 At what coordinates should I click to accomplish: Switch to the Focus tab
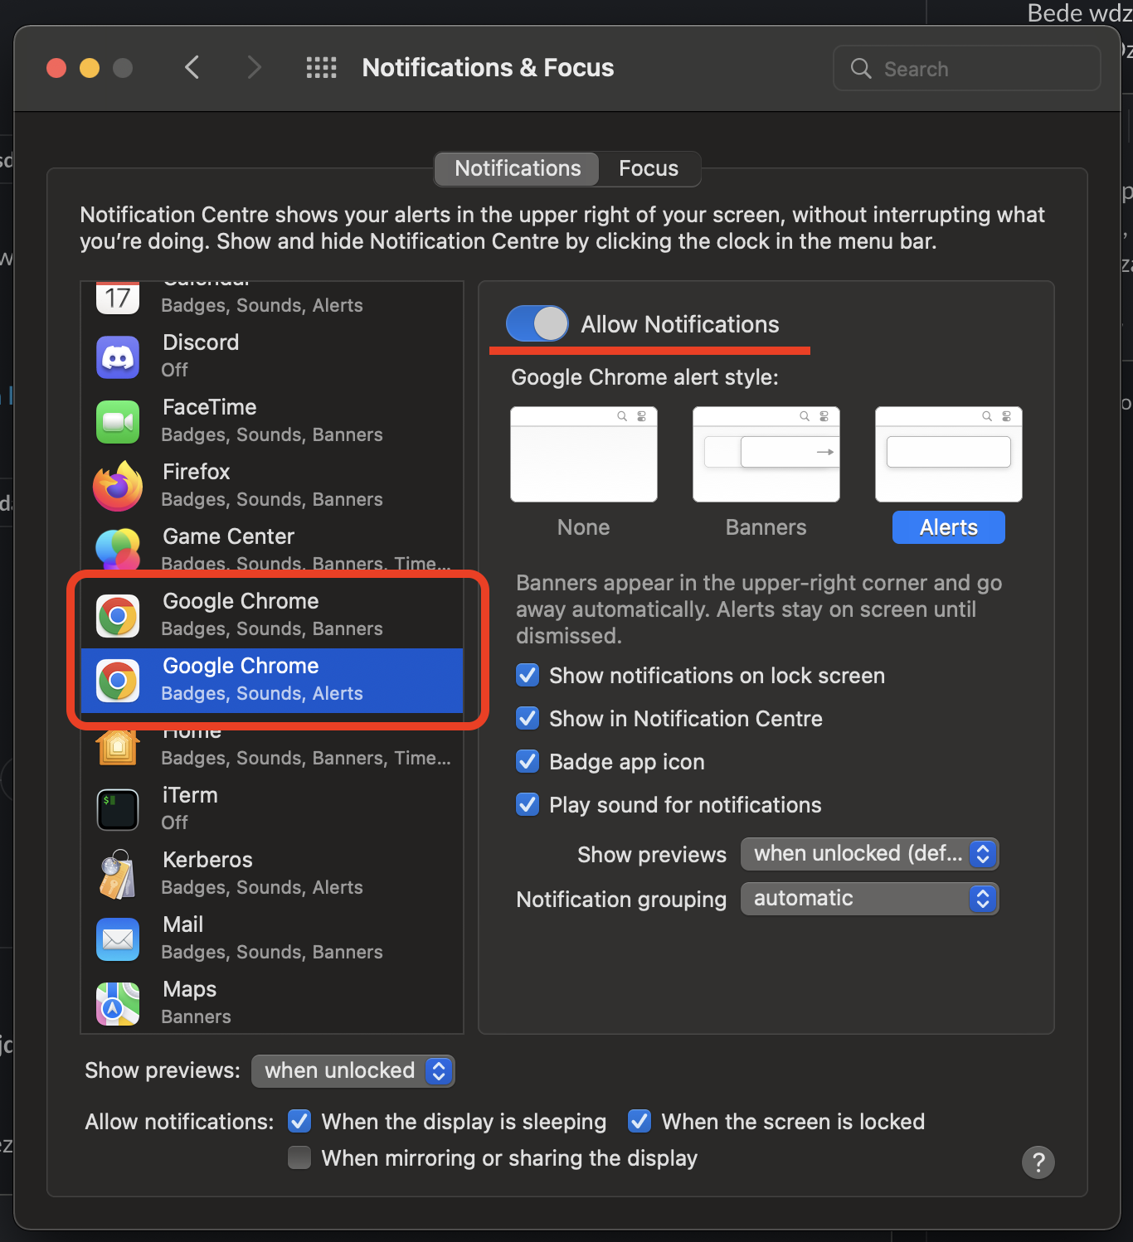click(649, 168)
